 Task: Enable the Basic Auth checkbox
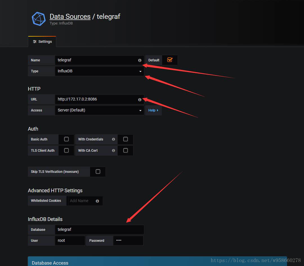click(66, 139)
